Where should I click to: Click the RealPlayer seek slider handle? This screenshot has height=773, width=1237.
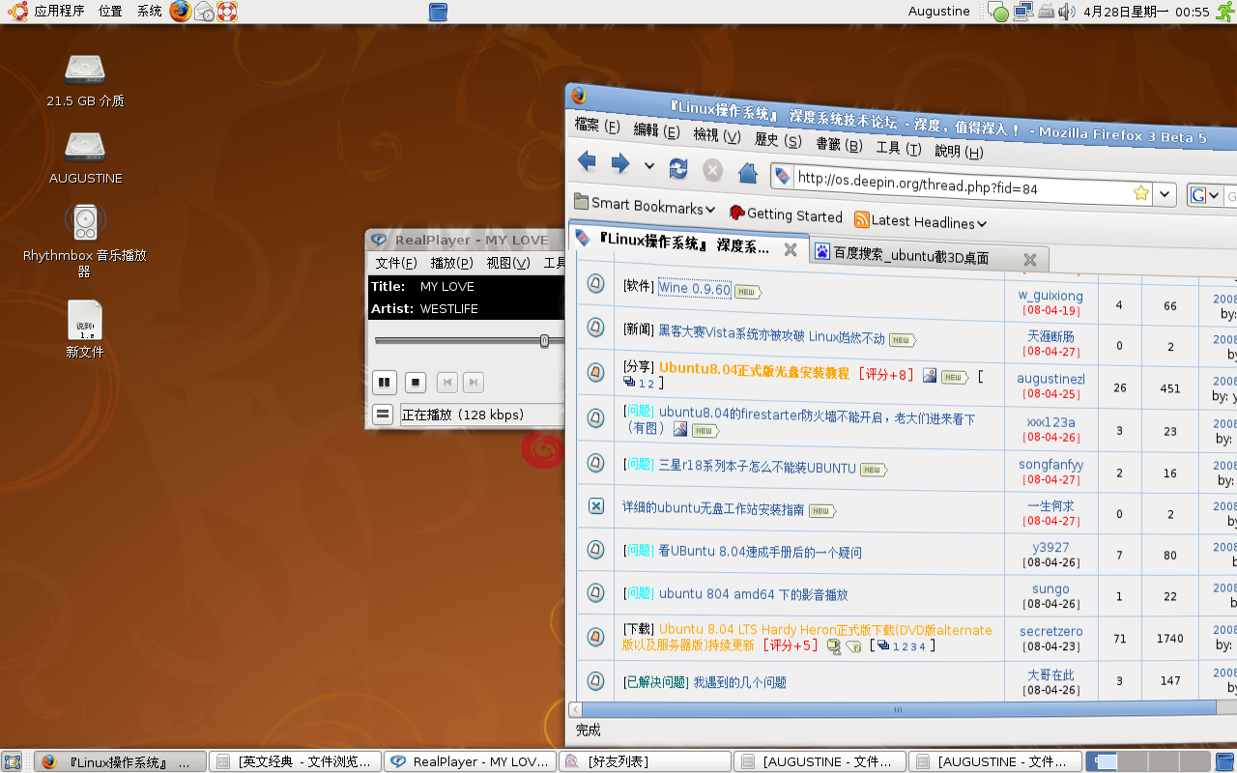pyautogui.click(x=544, y=340)
